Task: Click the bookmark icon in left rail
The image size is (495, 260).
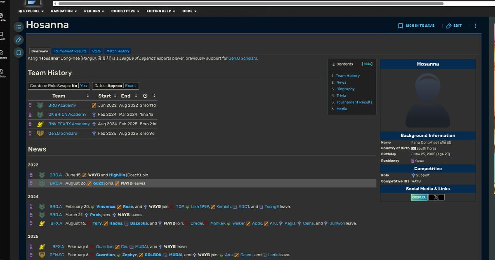Action: (x=19, y=53)
